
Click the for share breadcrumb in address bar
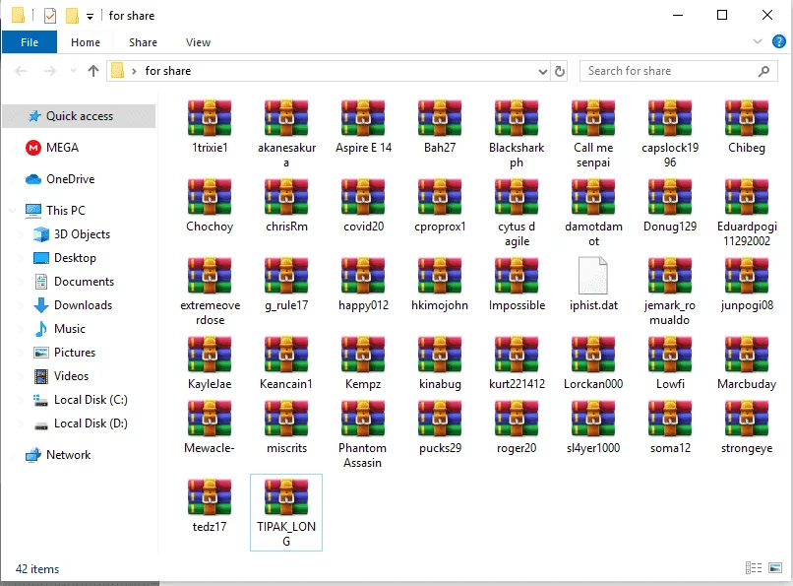(168, 71)
